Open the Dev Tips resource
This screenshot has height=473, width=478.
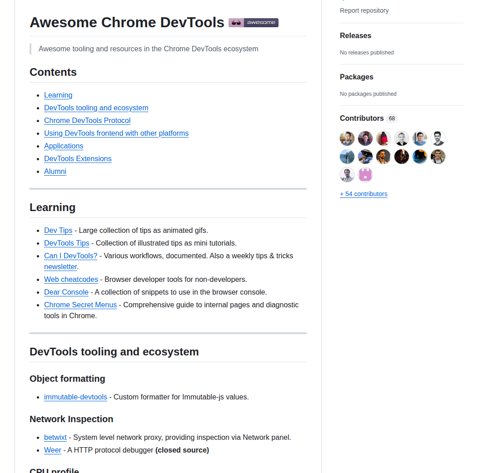tap(58, 230)
